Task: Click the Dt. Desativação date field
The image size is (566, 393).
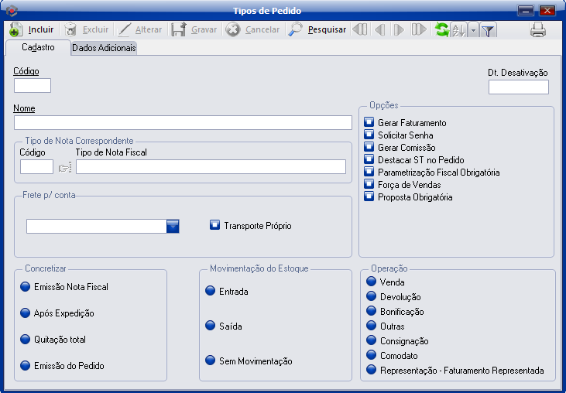Action: (518, 87)
